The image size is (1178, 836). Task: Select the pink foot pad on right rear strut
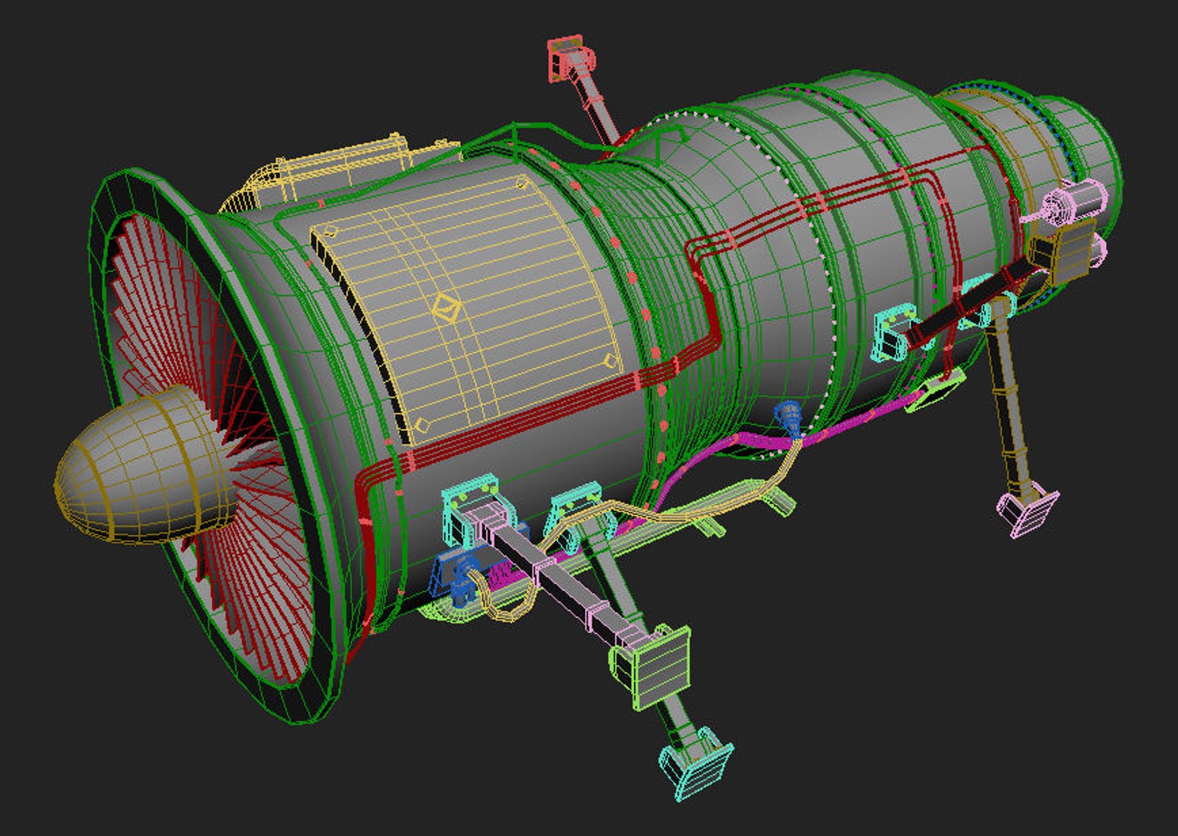(x=1029, y=511)
